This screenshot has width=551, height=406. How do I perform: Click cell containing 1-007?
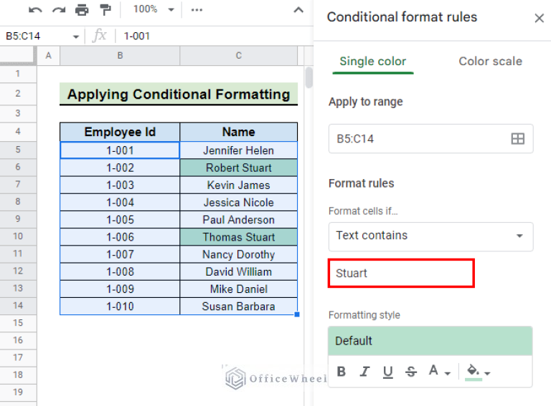point(120,254)
